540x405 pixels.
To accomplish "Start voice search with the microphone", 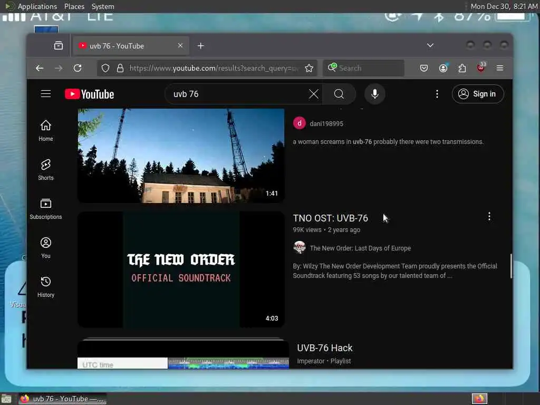I will [375, 94].
